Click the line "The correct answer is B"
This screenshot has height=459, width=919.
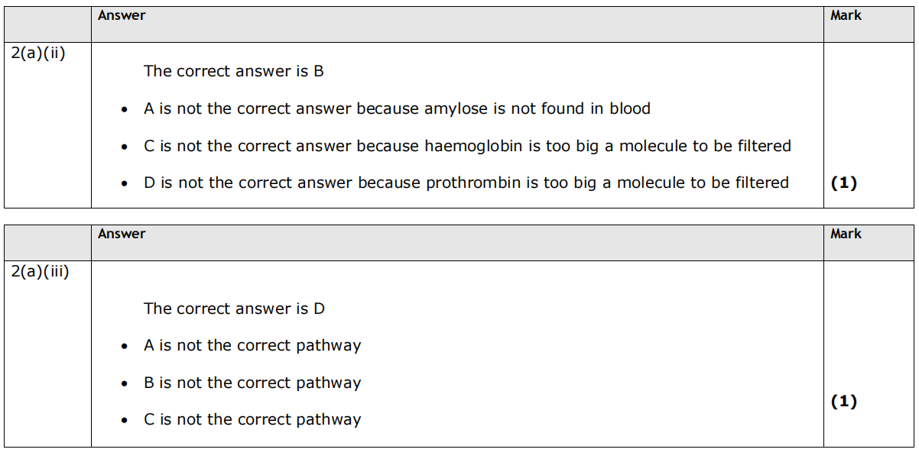[233, 71]
